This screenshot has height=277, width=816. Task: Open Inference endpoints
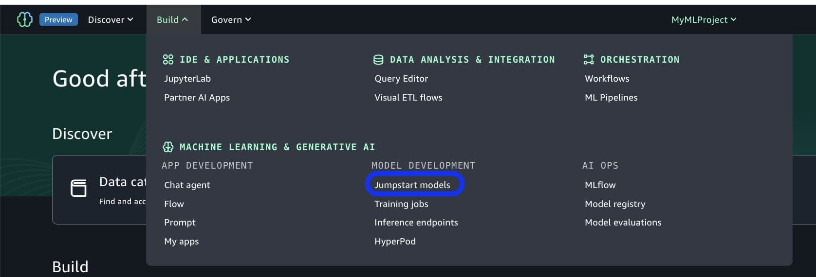(x=416, y=222)
